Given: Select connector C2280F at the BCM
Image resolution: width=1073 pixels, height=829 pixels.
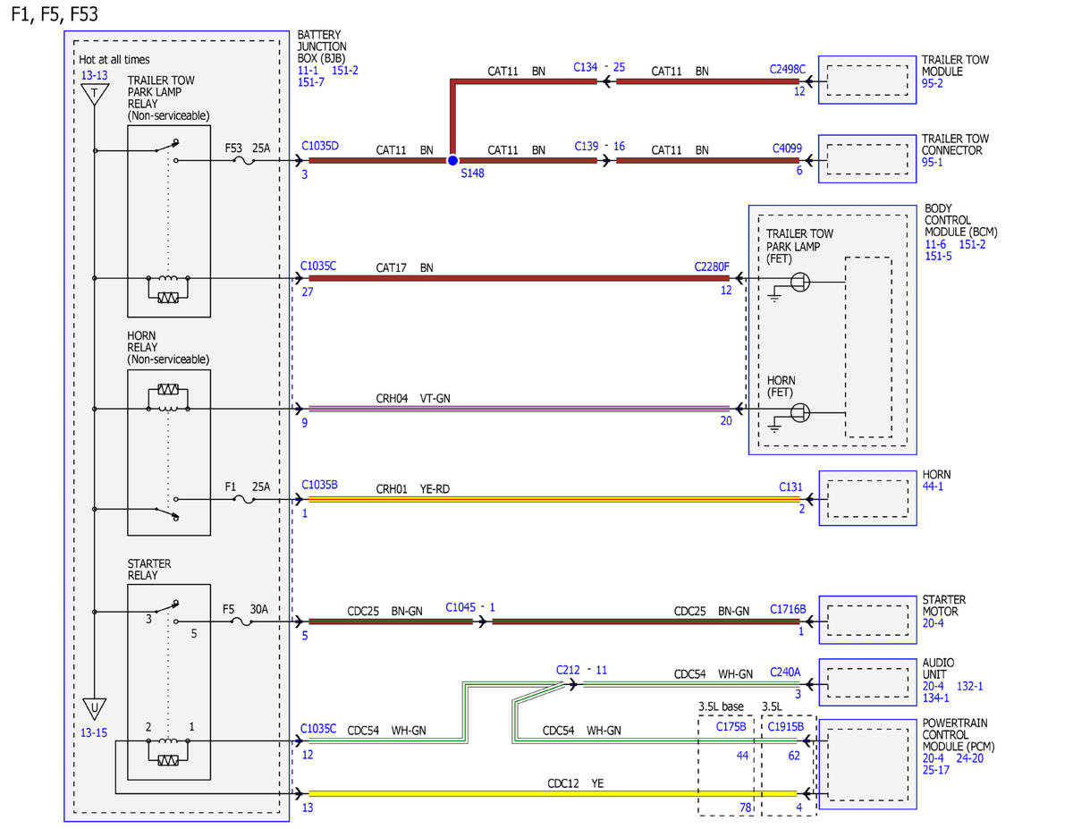Looking at the screenshot, I should [x=712, y=266].
